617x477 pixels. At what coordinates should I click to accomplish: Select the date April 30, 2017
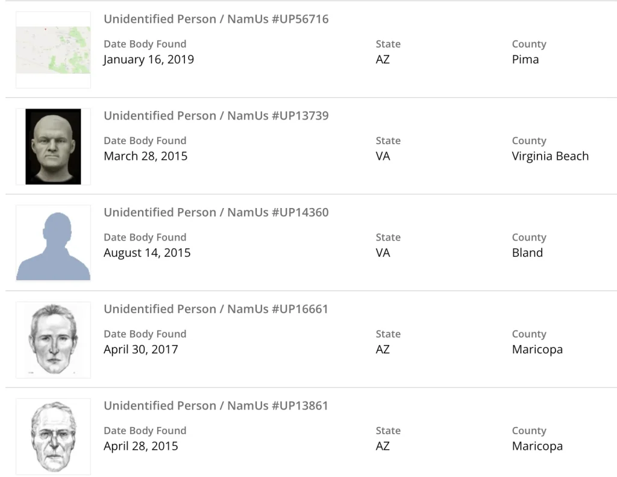click(140, 349)
